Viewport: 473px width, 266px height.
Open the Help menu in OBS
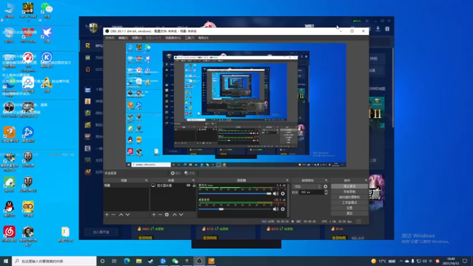[x=203, y=38]
